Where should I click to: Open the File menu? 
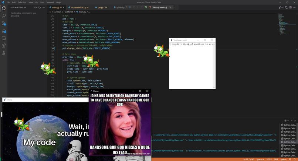click(8, 2)
